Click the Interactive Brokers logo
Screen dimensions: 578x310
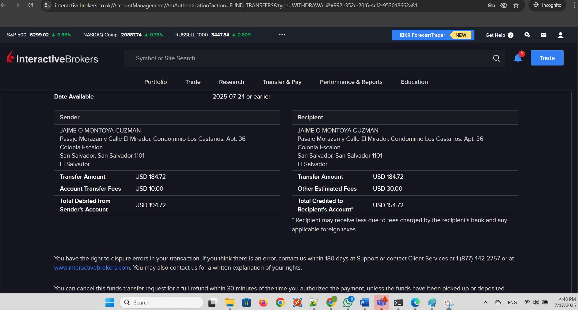pyautogui.click(x=53, y=58)
